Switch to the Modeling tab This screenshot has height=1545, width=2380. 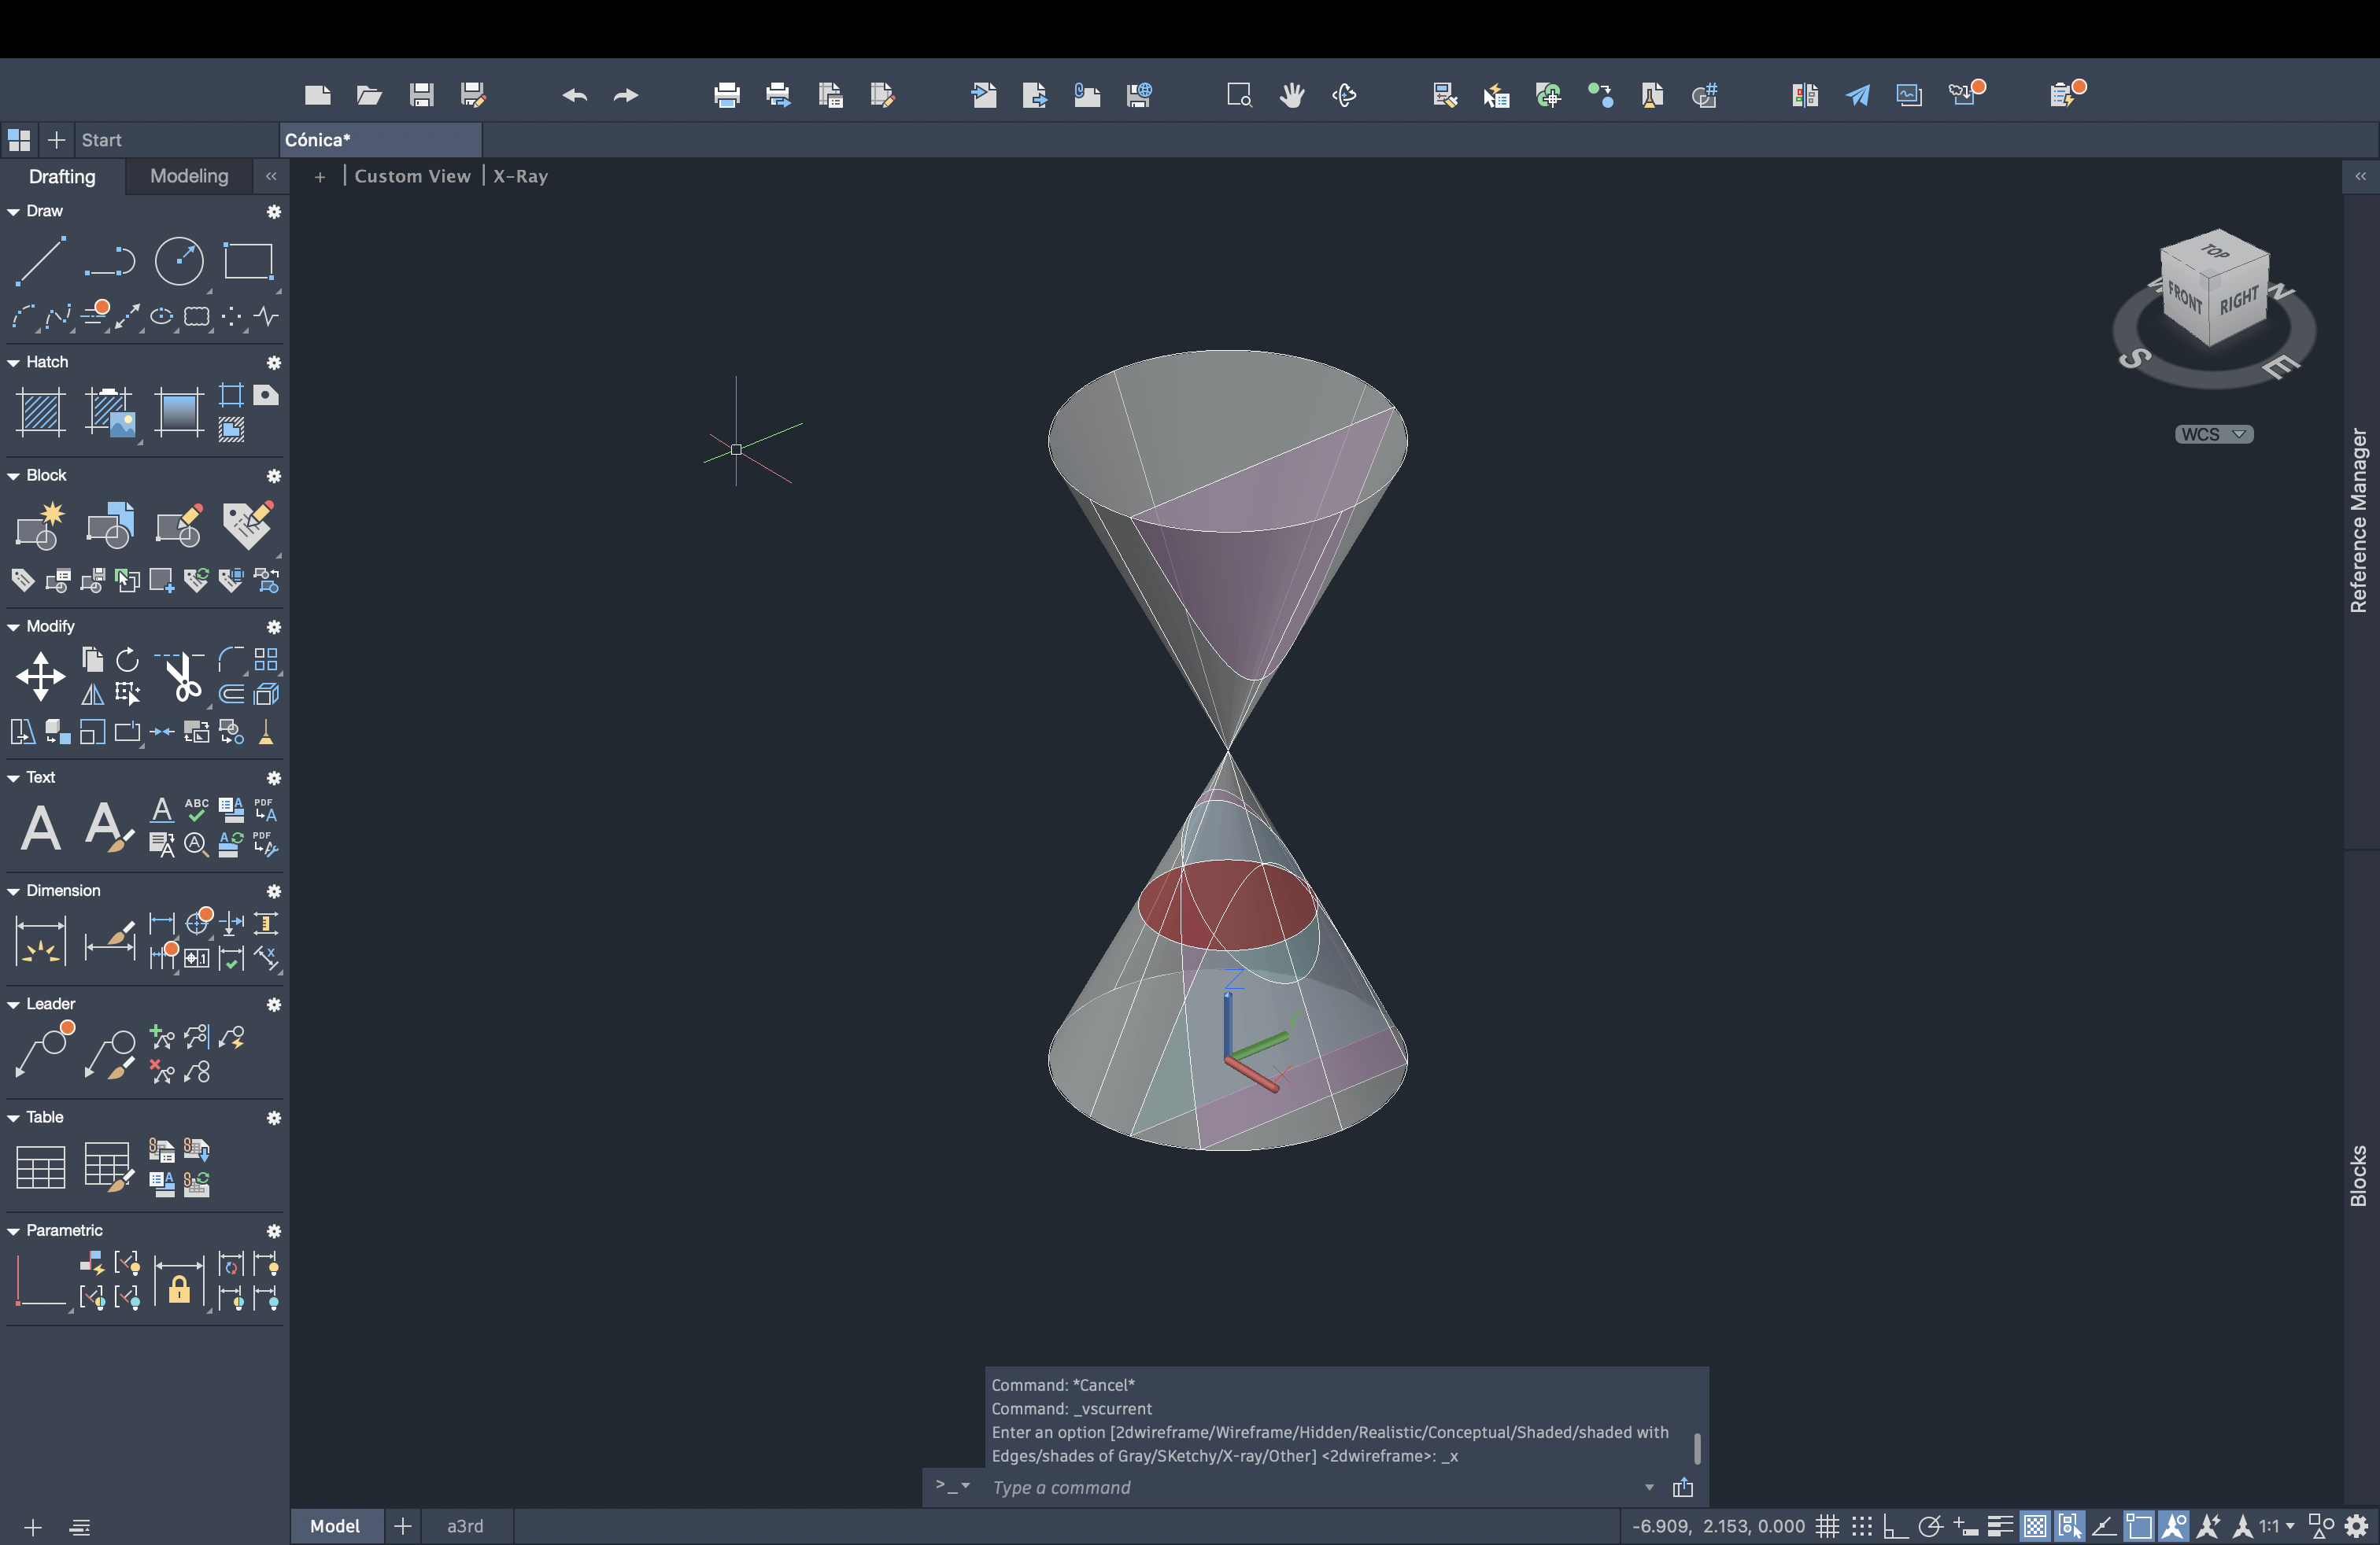pyautogui.click(x=189, y=176)
